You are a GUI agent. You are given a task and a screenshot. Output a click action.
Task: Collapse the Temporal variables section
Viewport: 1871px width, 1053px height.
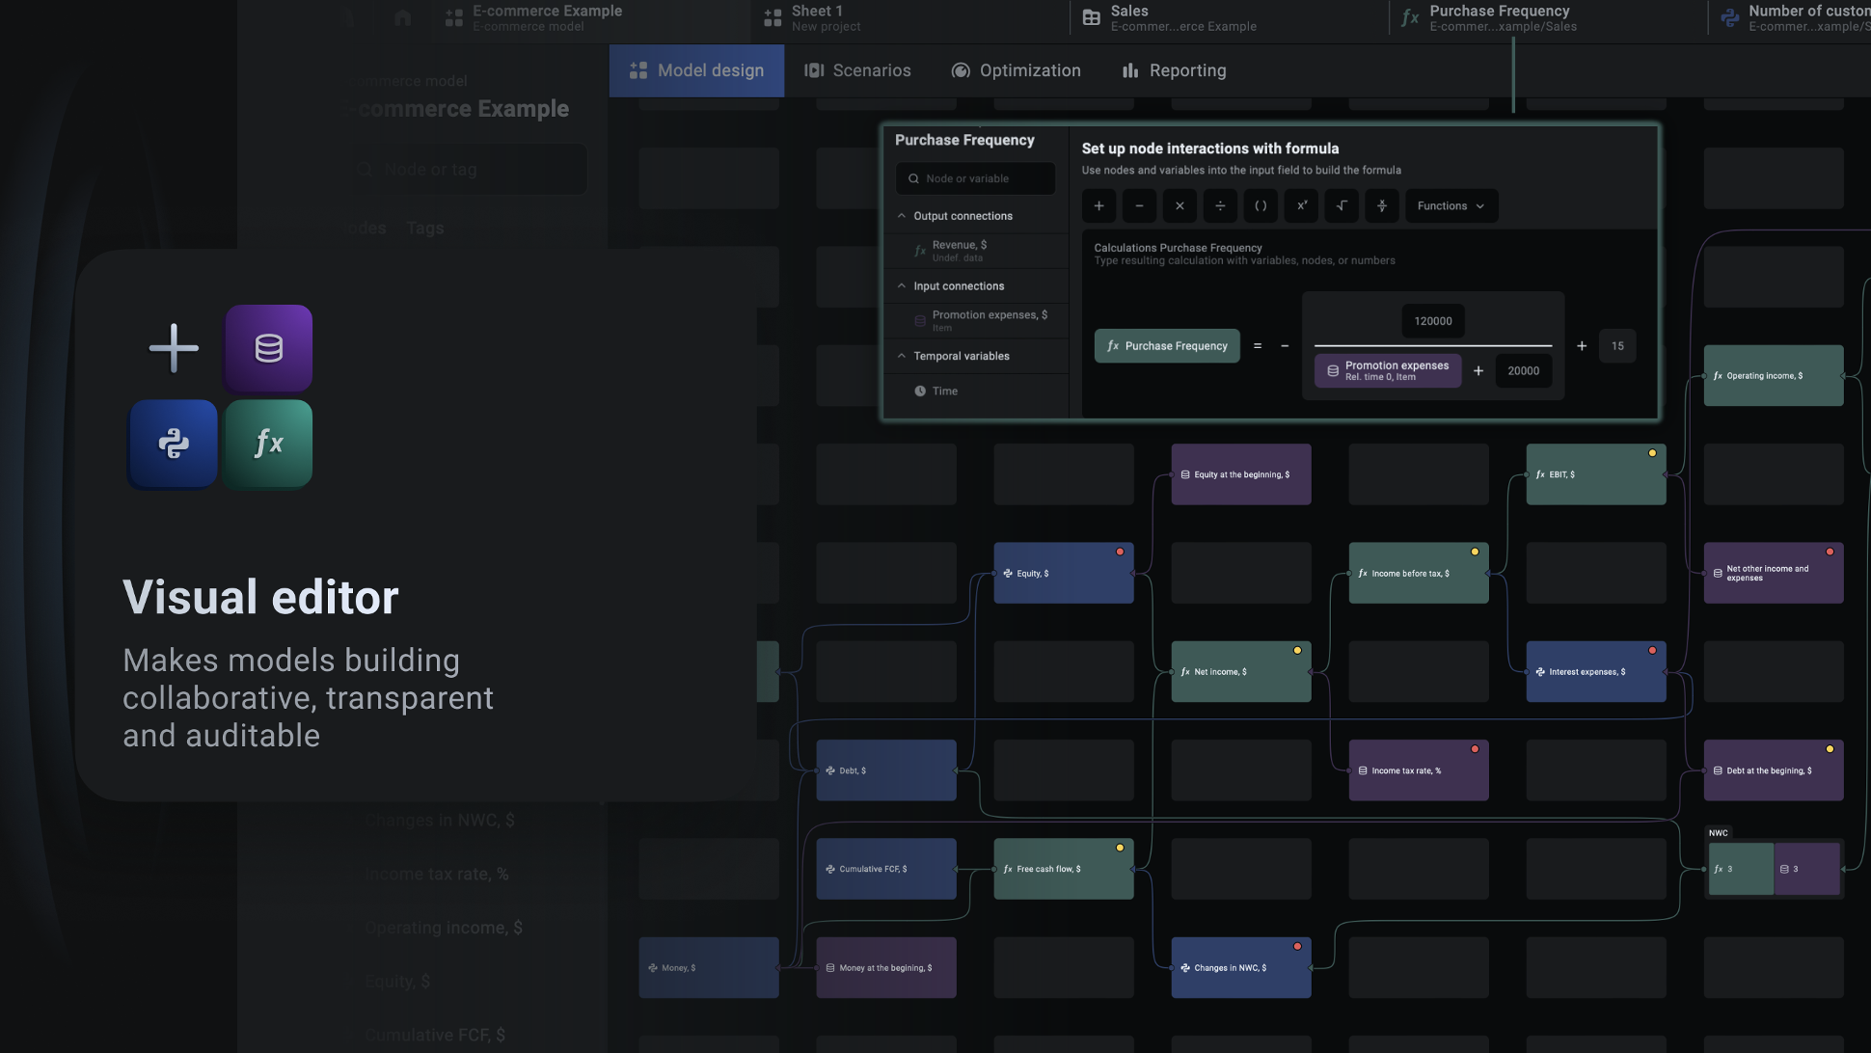[x=902, y=356]
